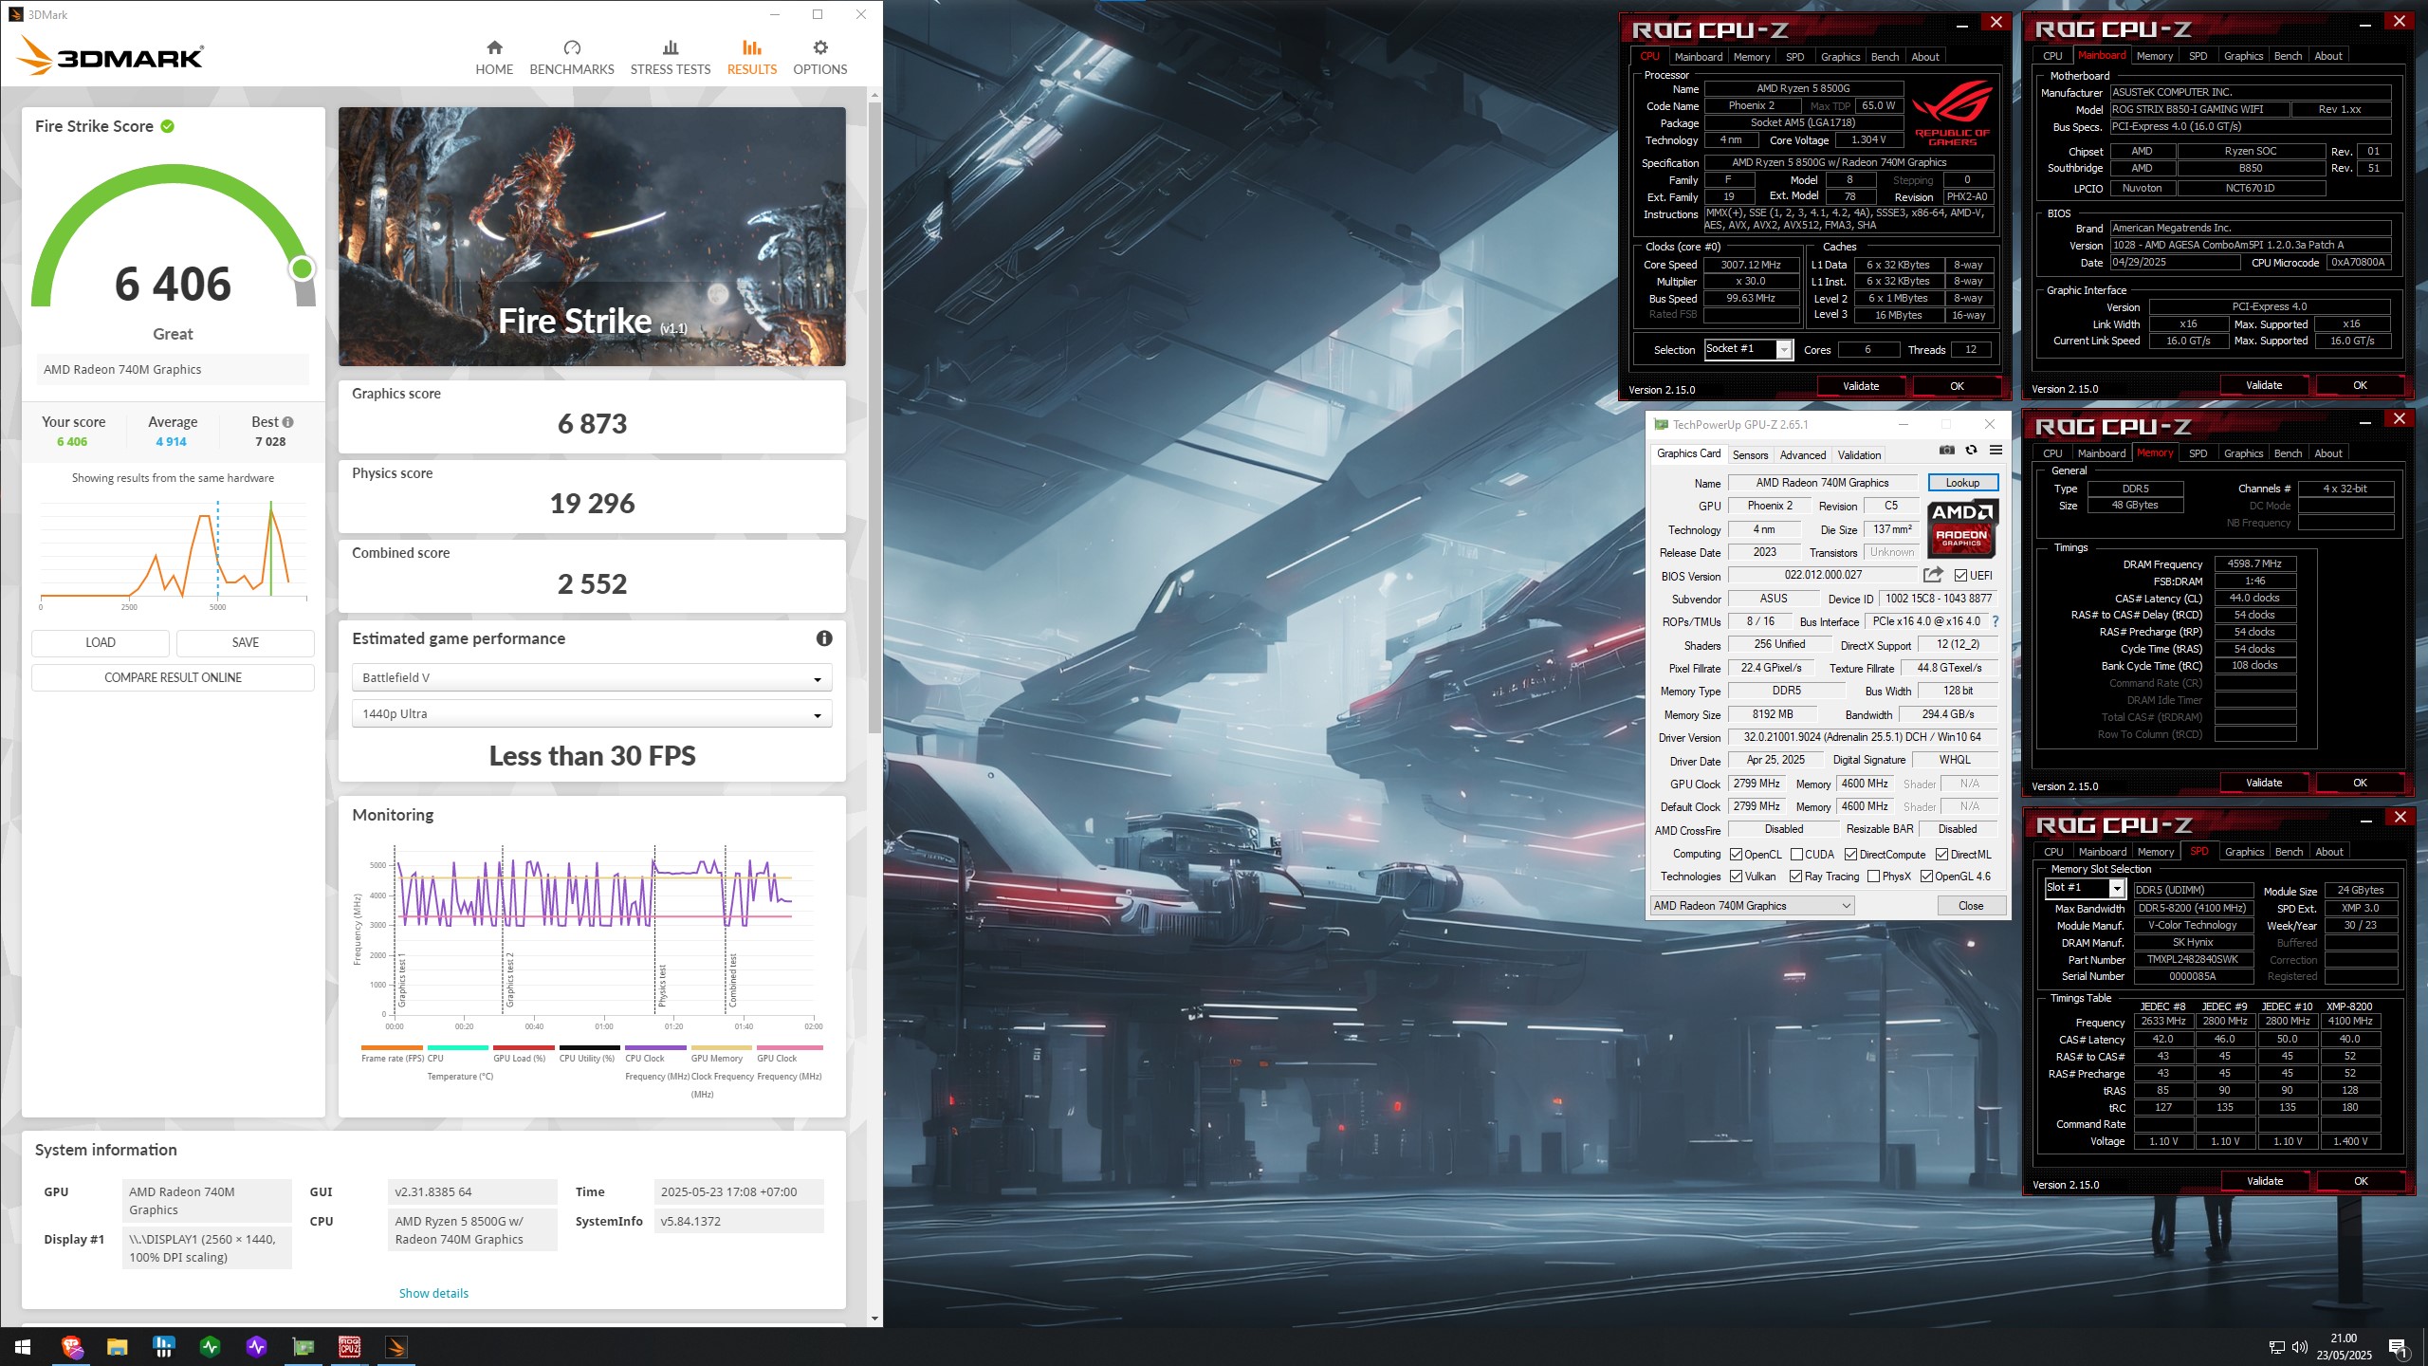Image resolution: width=2428 pixels, height=1366 pixels.
Task: Click Validate in the CPU-Z Memory window
Action: (x=2264, y=783)
